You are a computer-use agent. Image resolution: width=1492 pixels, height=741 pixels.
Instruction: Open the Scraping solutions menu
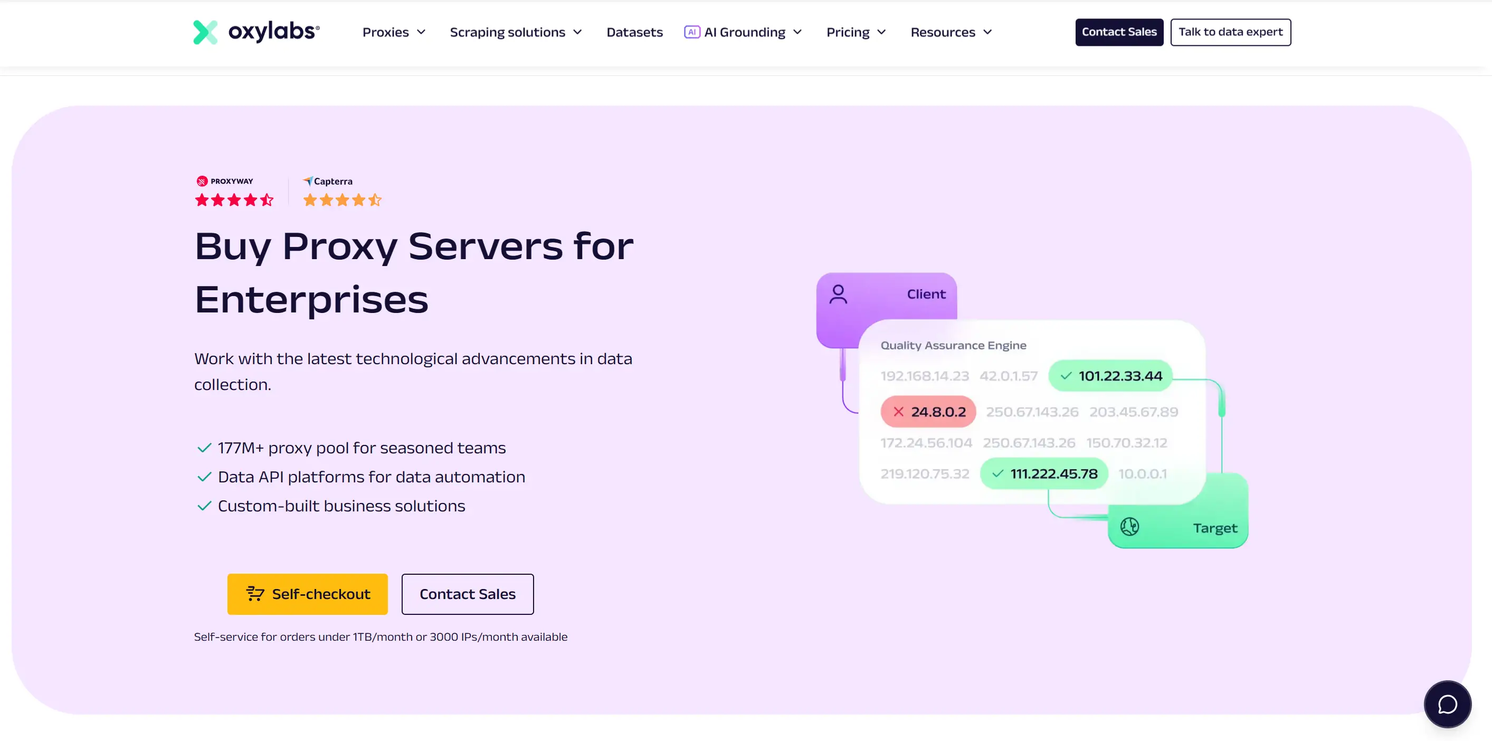tap(516, 32)
